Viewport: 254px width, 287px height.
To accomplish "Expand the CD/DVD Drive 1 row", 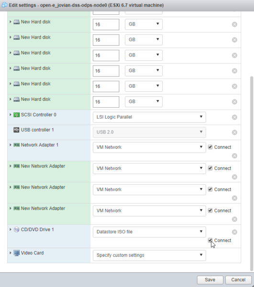I will click(x=11, y=229).
